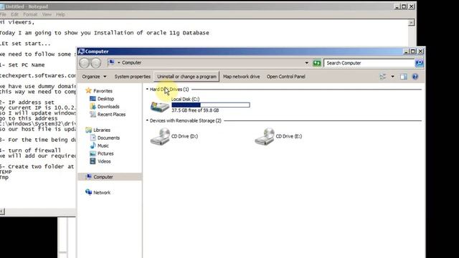This screenshot has height=258, width=459.
Task: Collapse the Hard Disk Drives group
Action: click(147, 89)
